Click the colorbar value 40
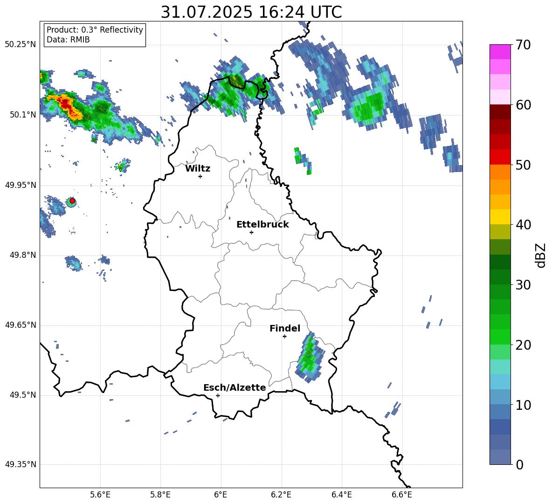Viewport: 552px width, 504px height. (523, 225)
